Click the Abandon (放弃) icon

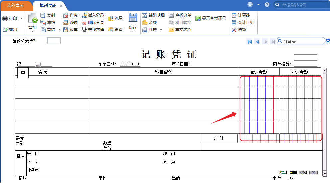[x=66, y=30]
